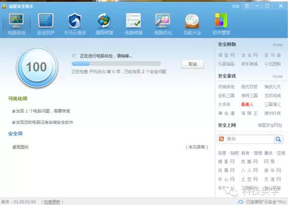Click the title bar menu icon beside 求助
Image resolution: width=288 pixels, height=205 pixels.
pos(247,6)
